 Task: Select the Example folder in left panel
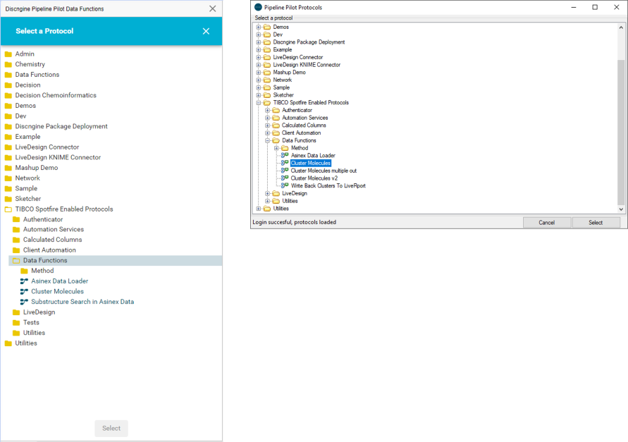(27, 137)
